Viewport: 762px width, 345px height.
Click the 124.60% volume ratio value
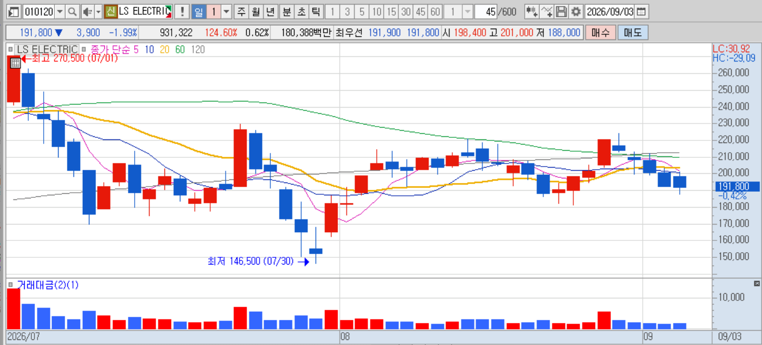pyautogui.click(x=221, y=32)
